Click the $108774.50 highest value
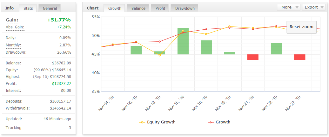Screen dimensions: 329x137 coord(60,77)
